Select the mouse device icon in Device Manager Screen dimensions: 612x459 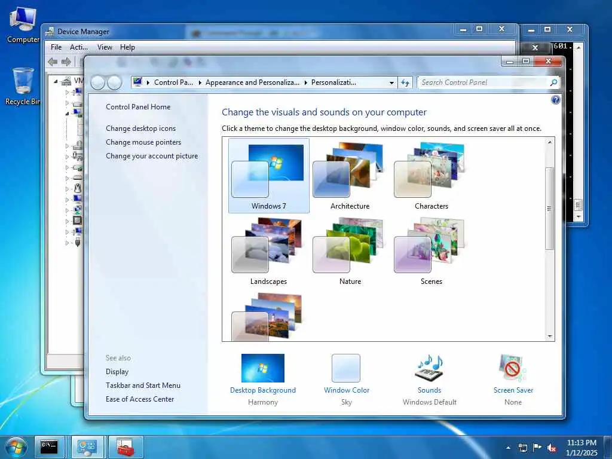(78, 188)
